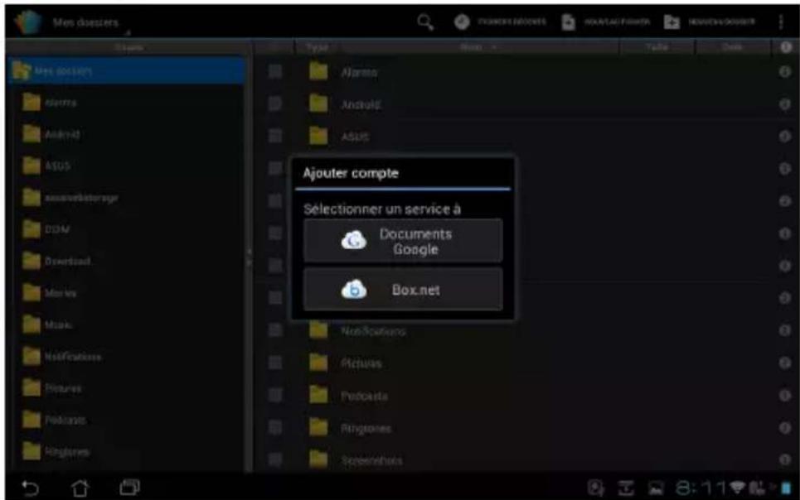Image resolution: width=800 pixels, height=500 pixels.
Task: Open Podcasts folder in sidebar tree
Action: point(54,420)
